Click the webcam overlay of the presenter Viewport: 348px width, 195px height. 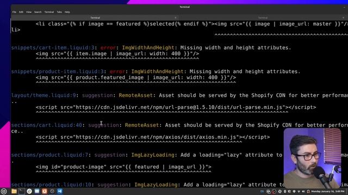pos(312,158)
